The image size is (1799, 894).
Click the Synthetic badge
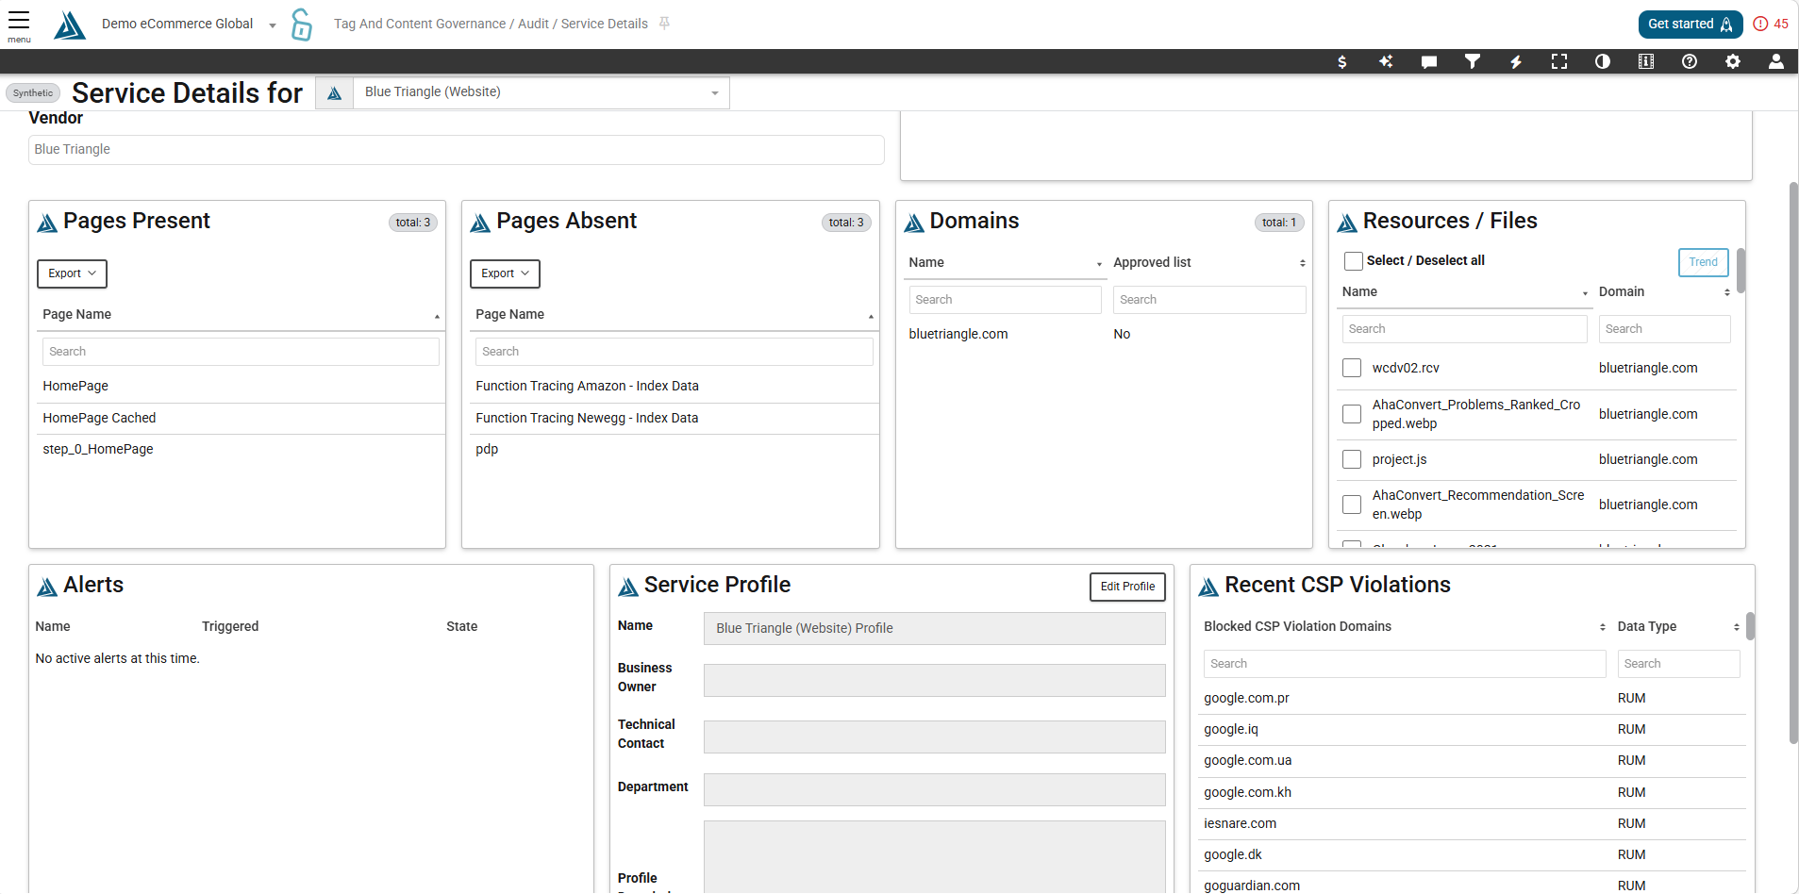point(33,92)
